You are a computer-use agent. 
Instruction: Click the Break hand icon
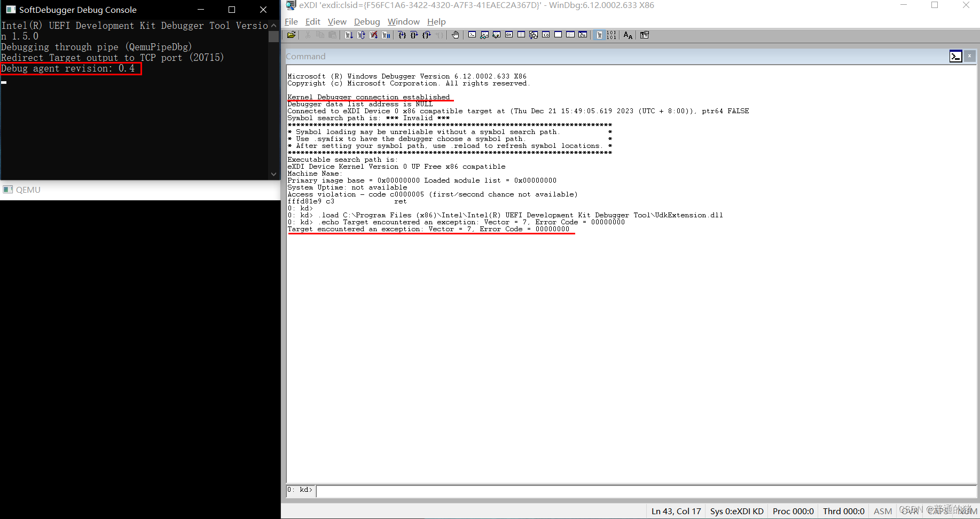456,35
